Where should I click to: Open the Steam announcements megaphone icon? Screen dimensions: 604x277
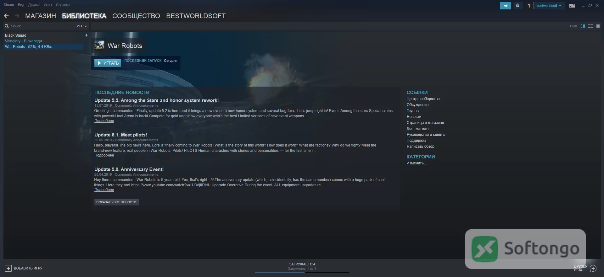(x=505, y=6)
